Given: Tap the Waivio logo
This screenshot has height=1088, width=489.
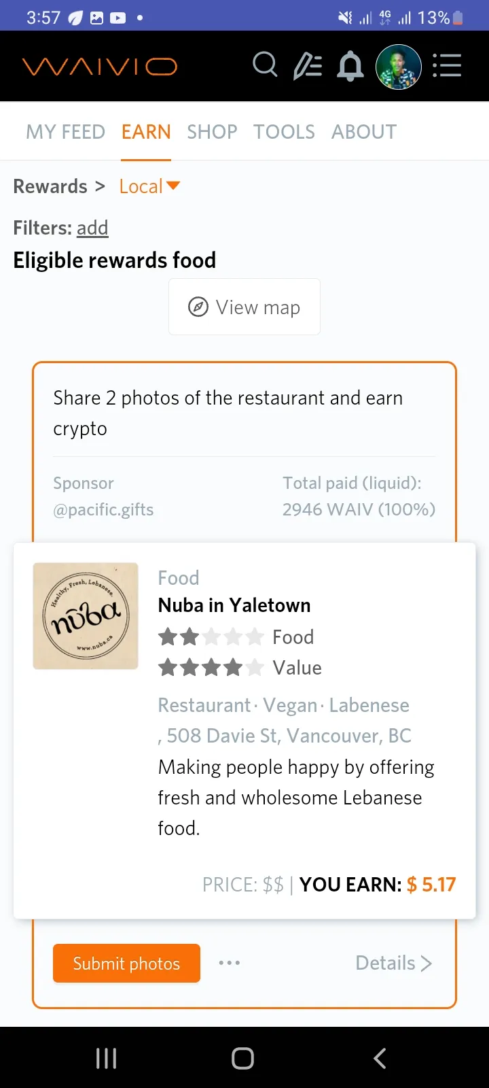Looking at the screenshot, I should pos(100,67).
